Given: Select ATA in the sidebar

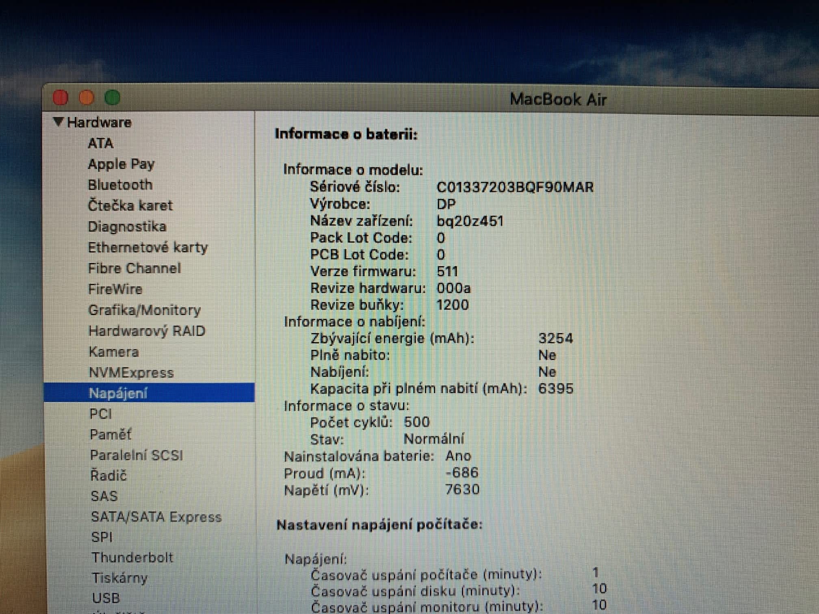Looking at the screenshot, I should 101,143.
